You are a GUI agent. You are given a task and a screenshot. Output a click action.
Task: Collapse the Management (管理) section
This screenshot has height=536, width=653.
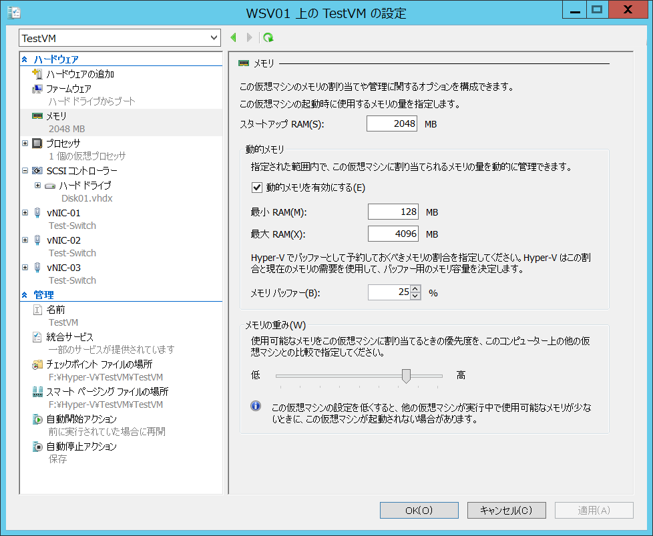tap(25, 295)
